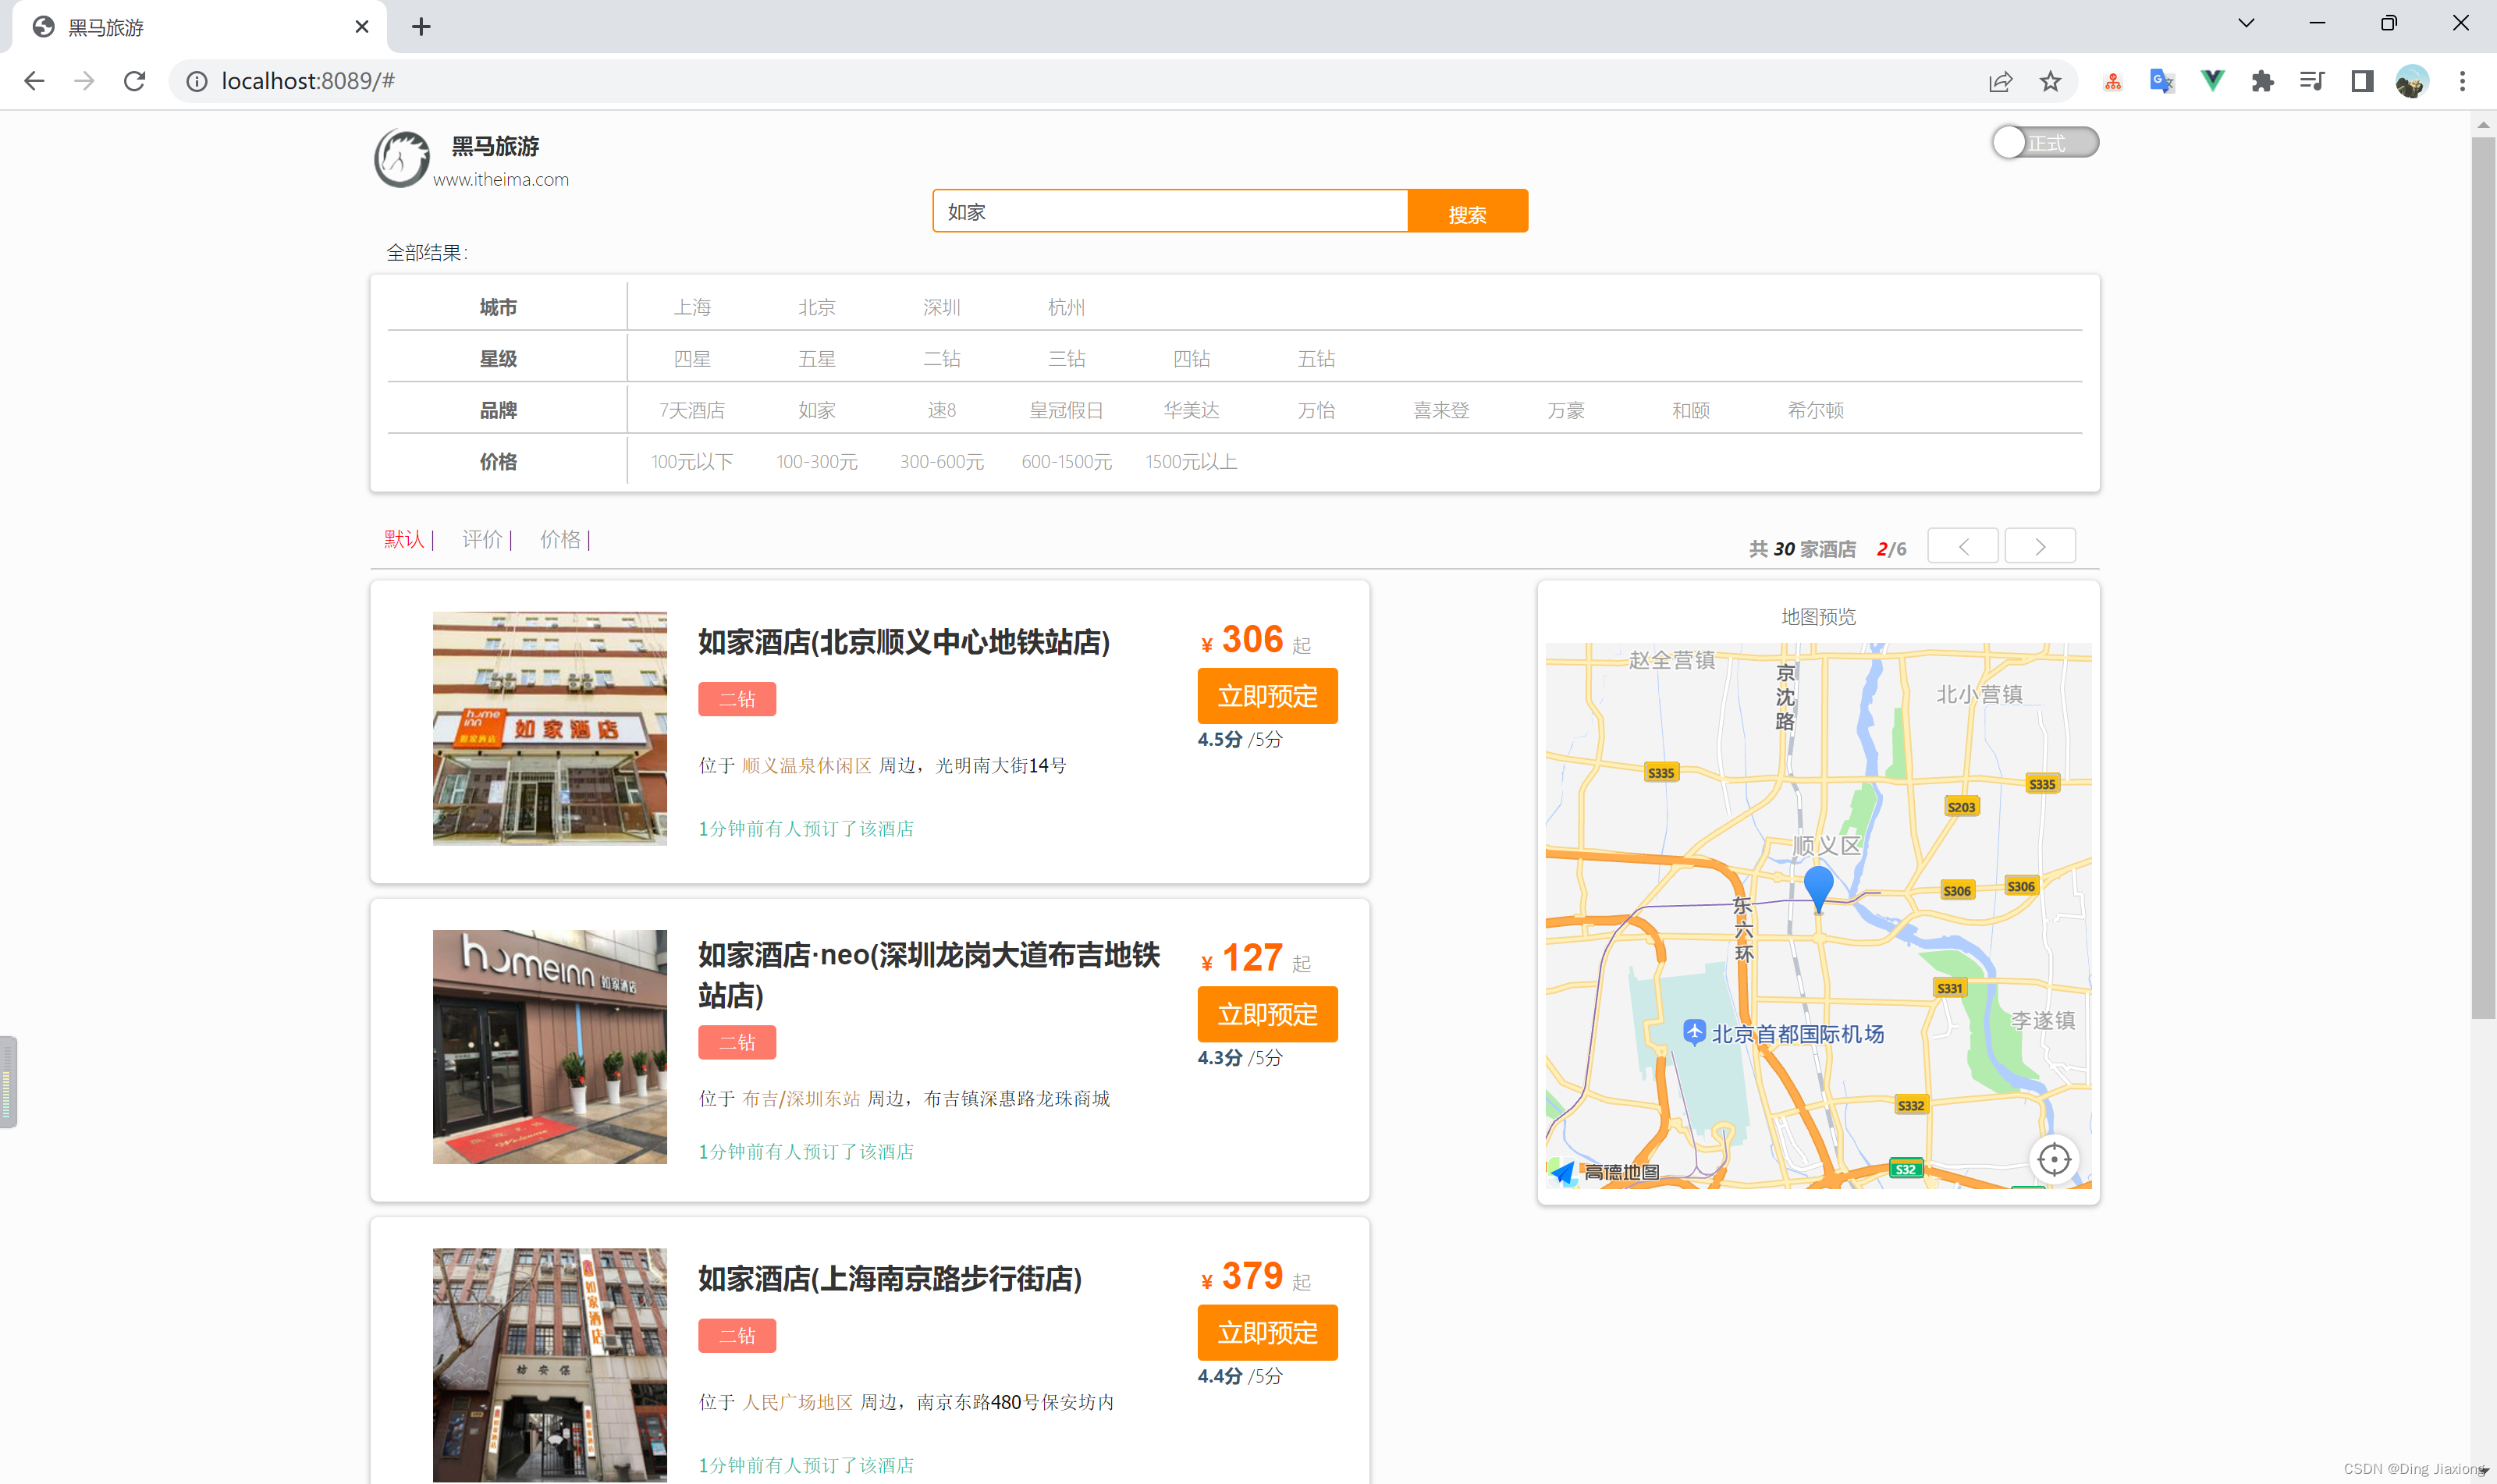
Task: Select brand filter 喜来登
Action: coord(1441,410)
